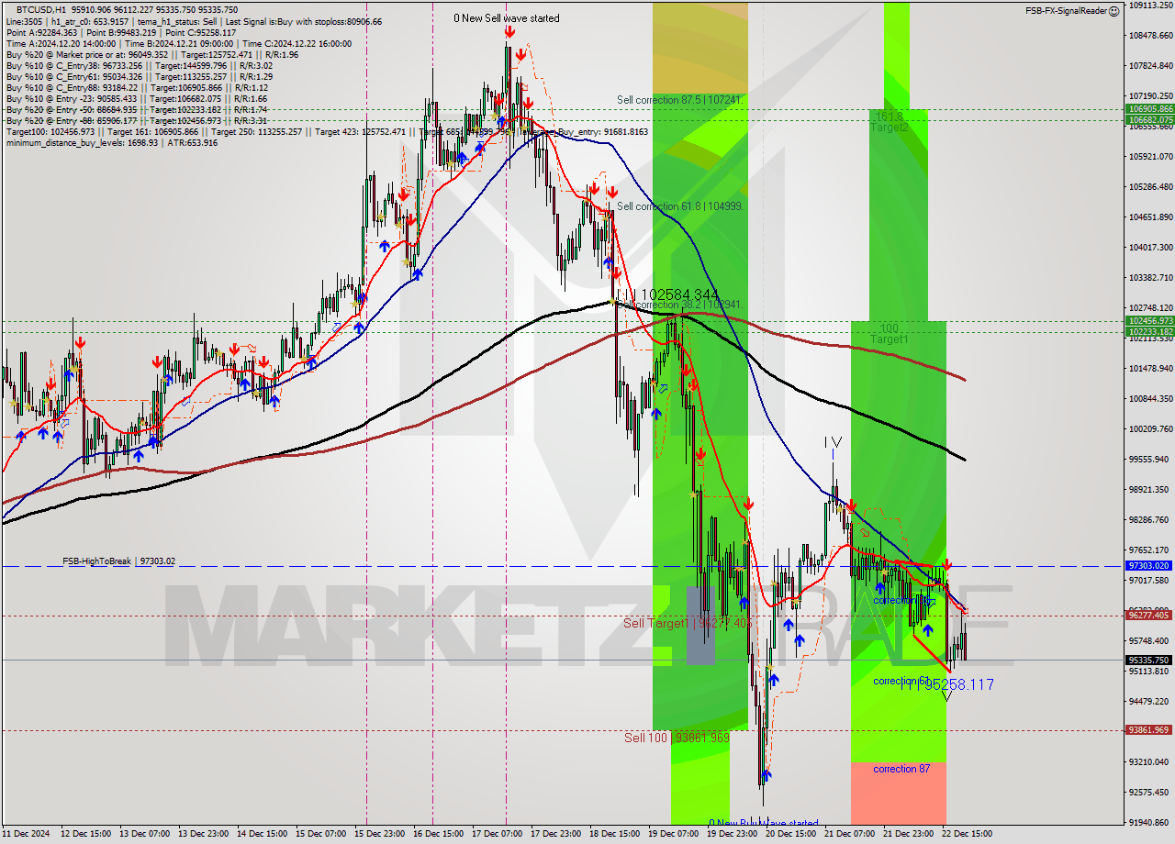Click the BTCUSD,H1 chart title
The image size is (1175, 844).
click(x=41, y=9)
